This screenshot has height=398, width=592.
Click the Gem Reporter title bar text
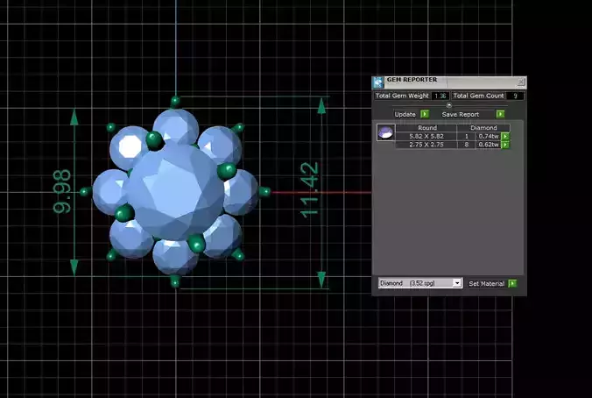coord(412,80)
